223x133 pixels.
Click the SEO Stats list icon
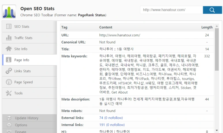[x=9, y=27]
